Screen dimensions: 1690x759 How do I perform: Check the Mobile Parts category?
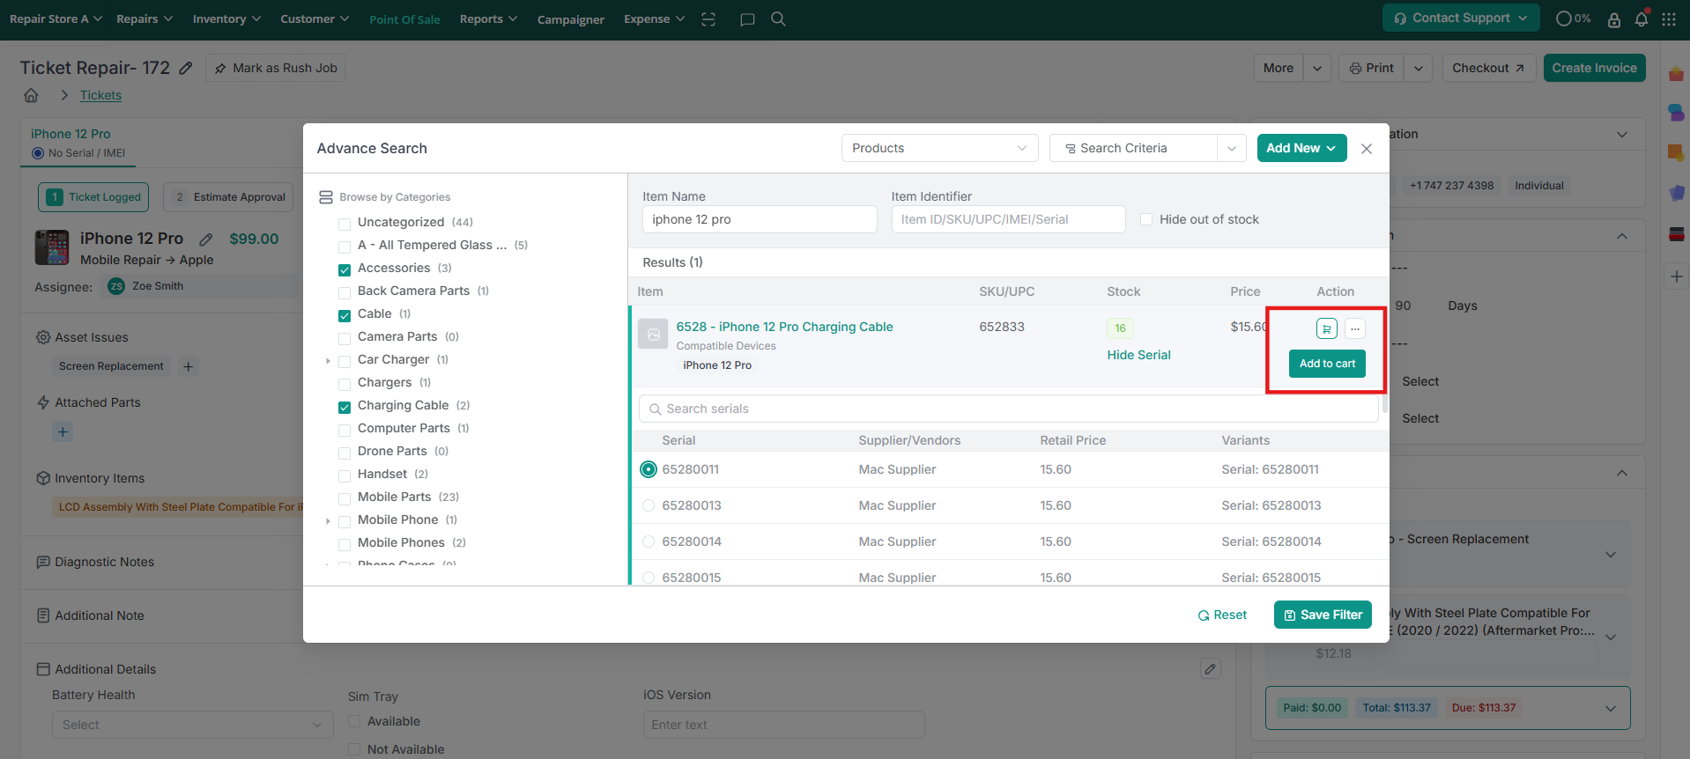pyautogui.click(x=345, y=498)
